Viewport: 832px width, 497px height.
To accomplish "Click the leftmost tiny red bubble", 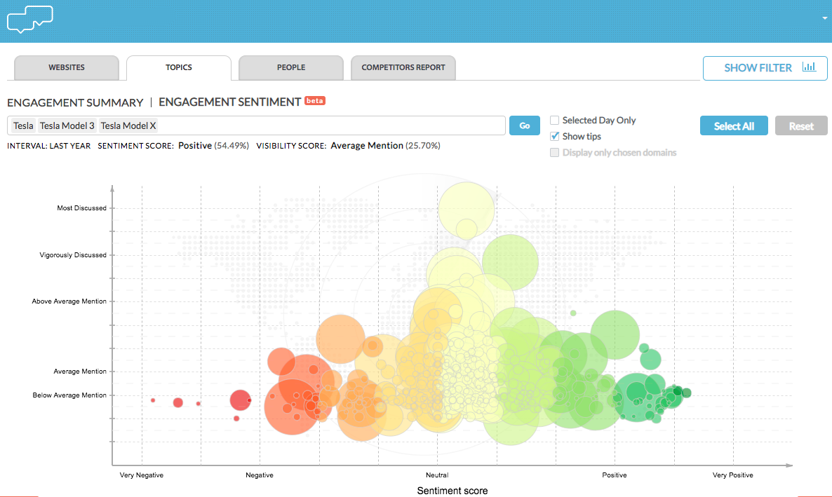I will point(153,400).
